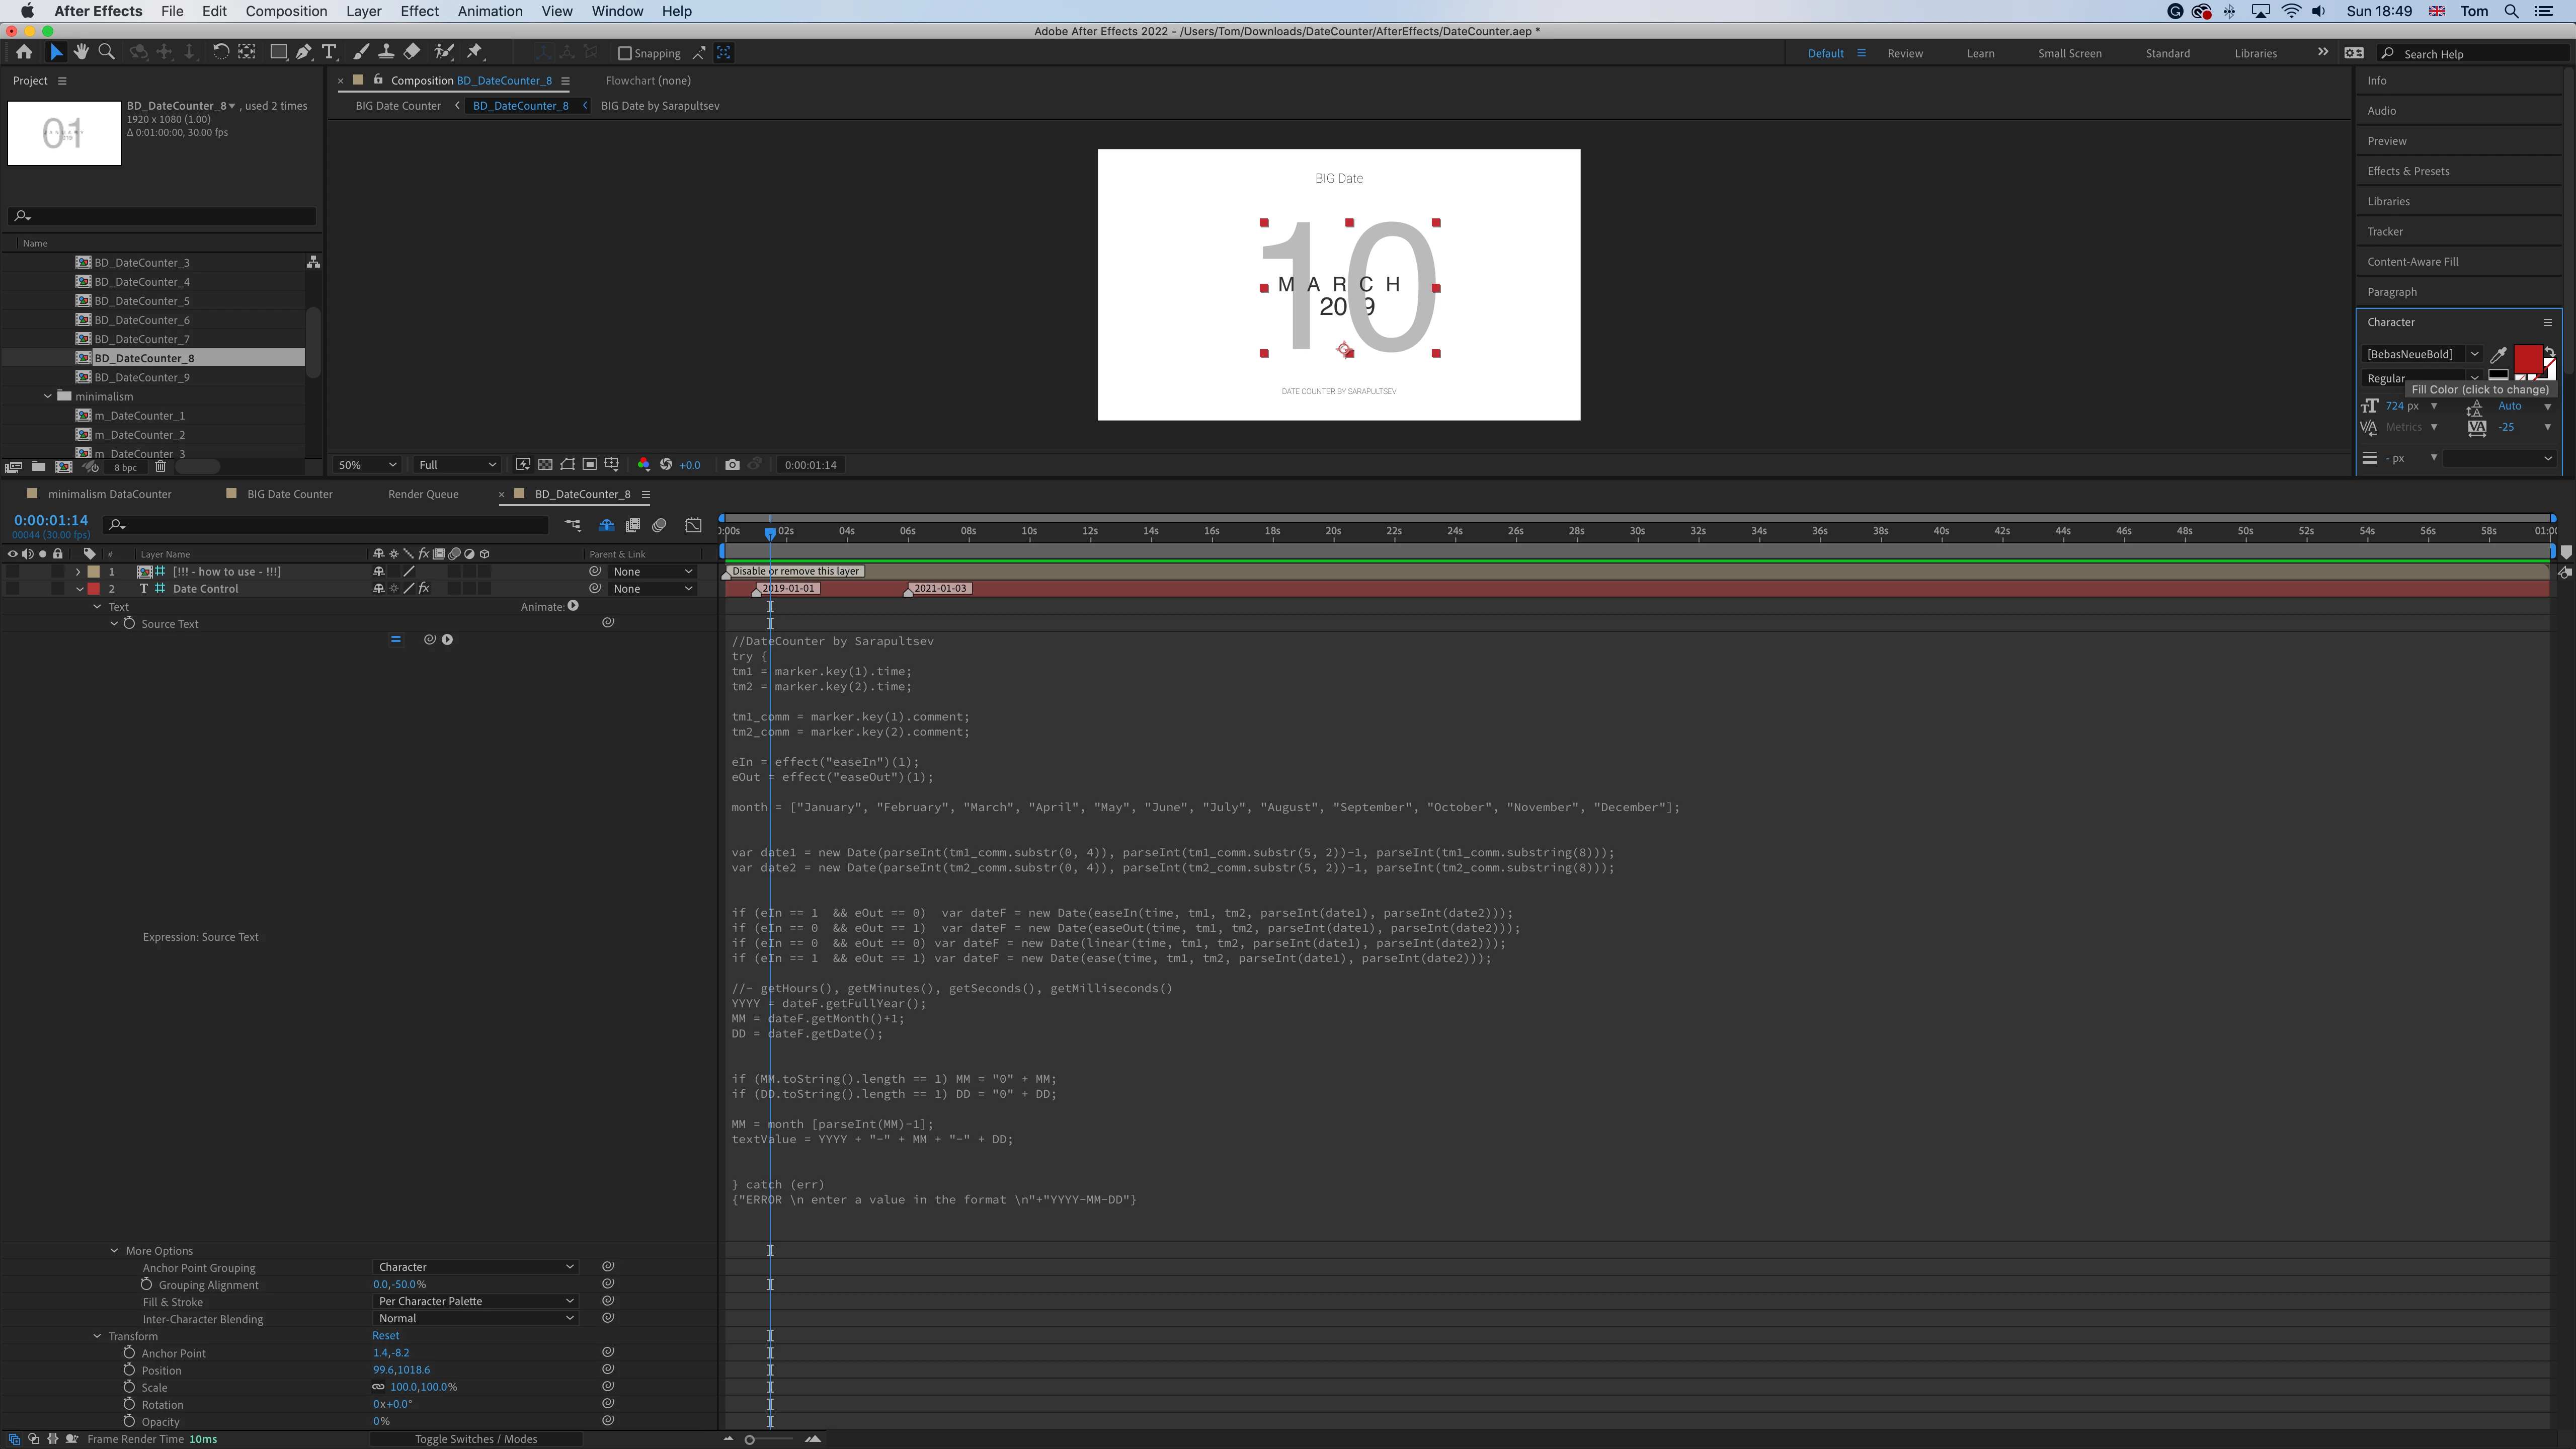Click Reset for Transform
Screen dimensions: 2576x1449
click(x=385, y=1335)
